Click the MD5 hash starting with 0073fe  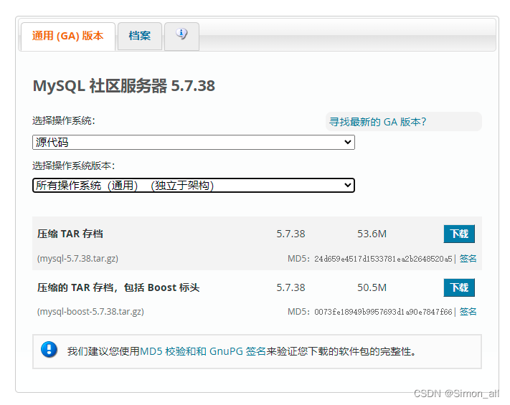click(x=383, y=312)
